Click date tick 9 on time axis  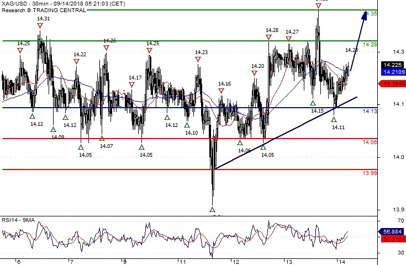pyautogui.click(x=125, y=262)
